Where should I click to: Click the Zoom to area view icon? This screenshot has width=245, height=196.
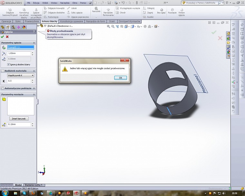pos(113,26)
